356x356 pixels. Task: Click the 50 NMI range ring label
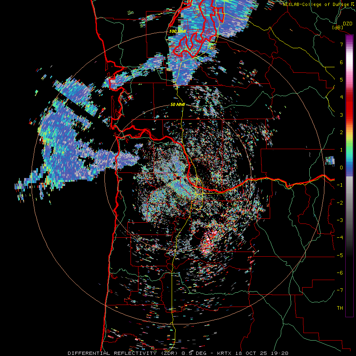click(178, 105)
